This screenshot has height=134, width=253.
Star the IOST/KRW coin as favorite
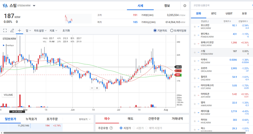coord(195,87)
